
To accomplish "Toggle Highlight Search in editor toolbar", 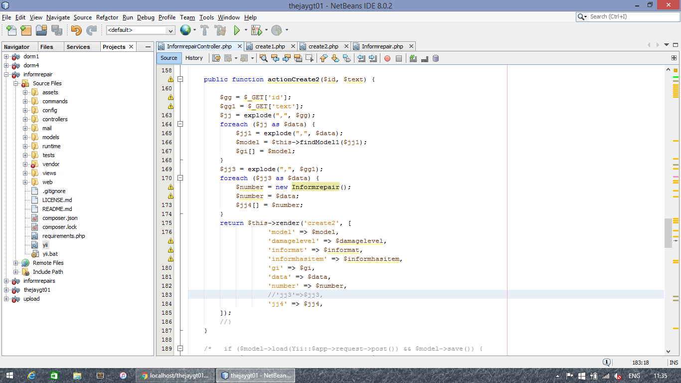I will (x=298, y=58).
